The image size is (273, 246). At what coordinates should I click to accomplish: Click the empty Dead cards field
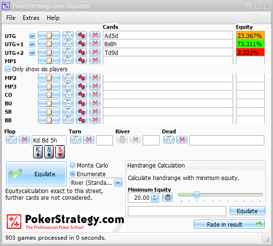click(227, 140)
